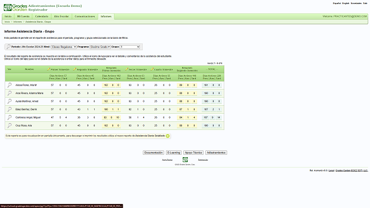Click Informes in the breadcrumb
370x208 pixels.
pos(17,22)
